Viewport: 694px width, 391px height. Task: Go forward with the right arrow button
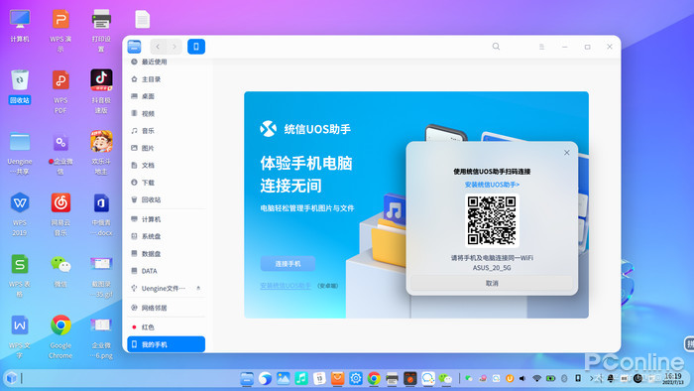coord(174,47)
